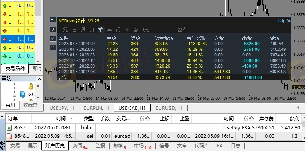
Task: Switch to the 季 quarterly stats tab
Action: point(100,30)
